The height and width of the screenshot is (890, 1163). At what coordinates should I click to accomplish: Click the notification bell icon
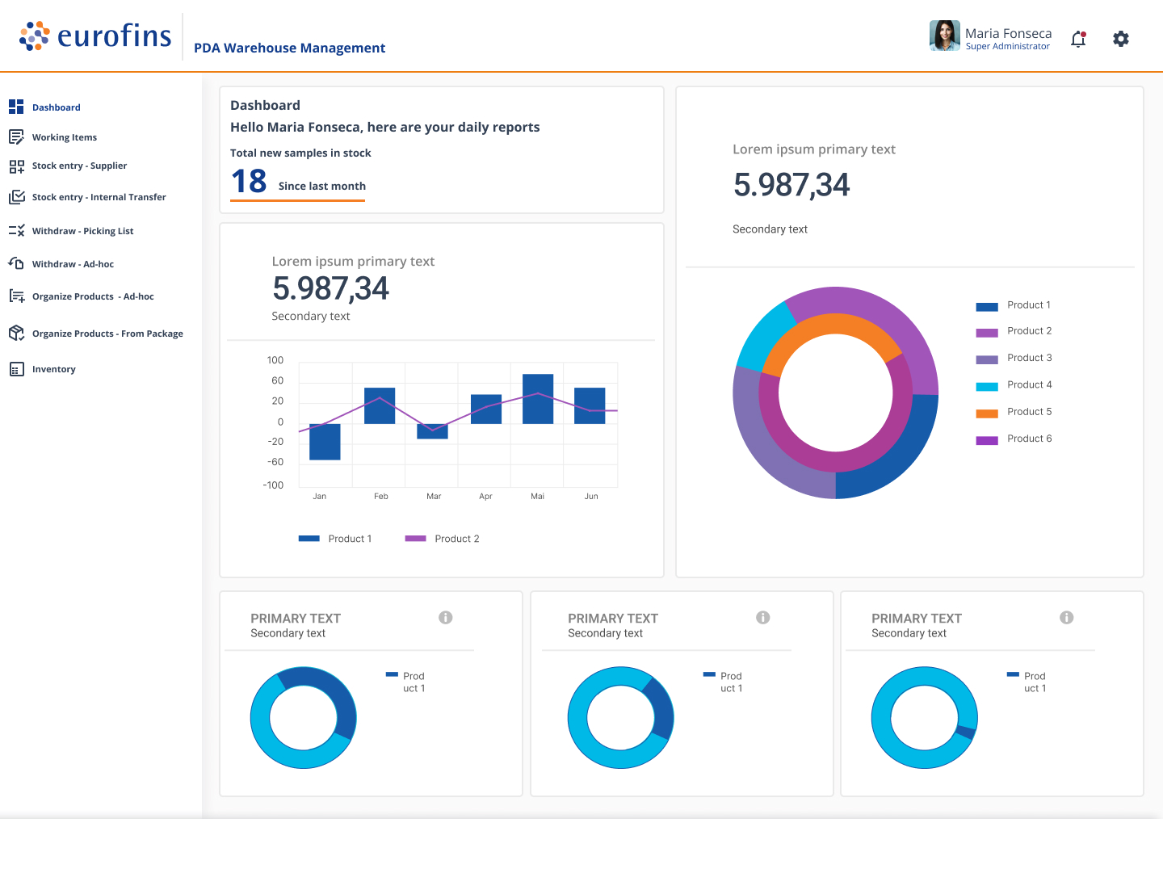(1078, 39)
